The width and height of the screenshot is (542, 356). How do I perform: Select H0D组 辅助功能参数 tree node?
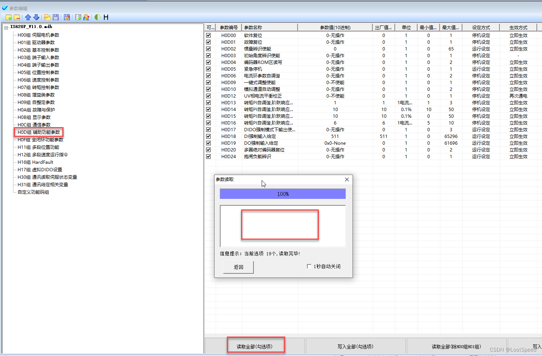click(39, 132)
